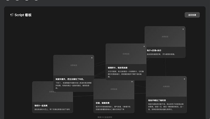The height and width of the screenshot is (119, 210).
Task: Close the 钩子+定调+执行 card
Action: coord(183,29)
